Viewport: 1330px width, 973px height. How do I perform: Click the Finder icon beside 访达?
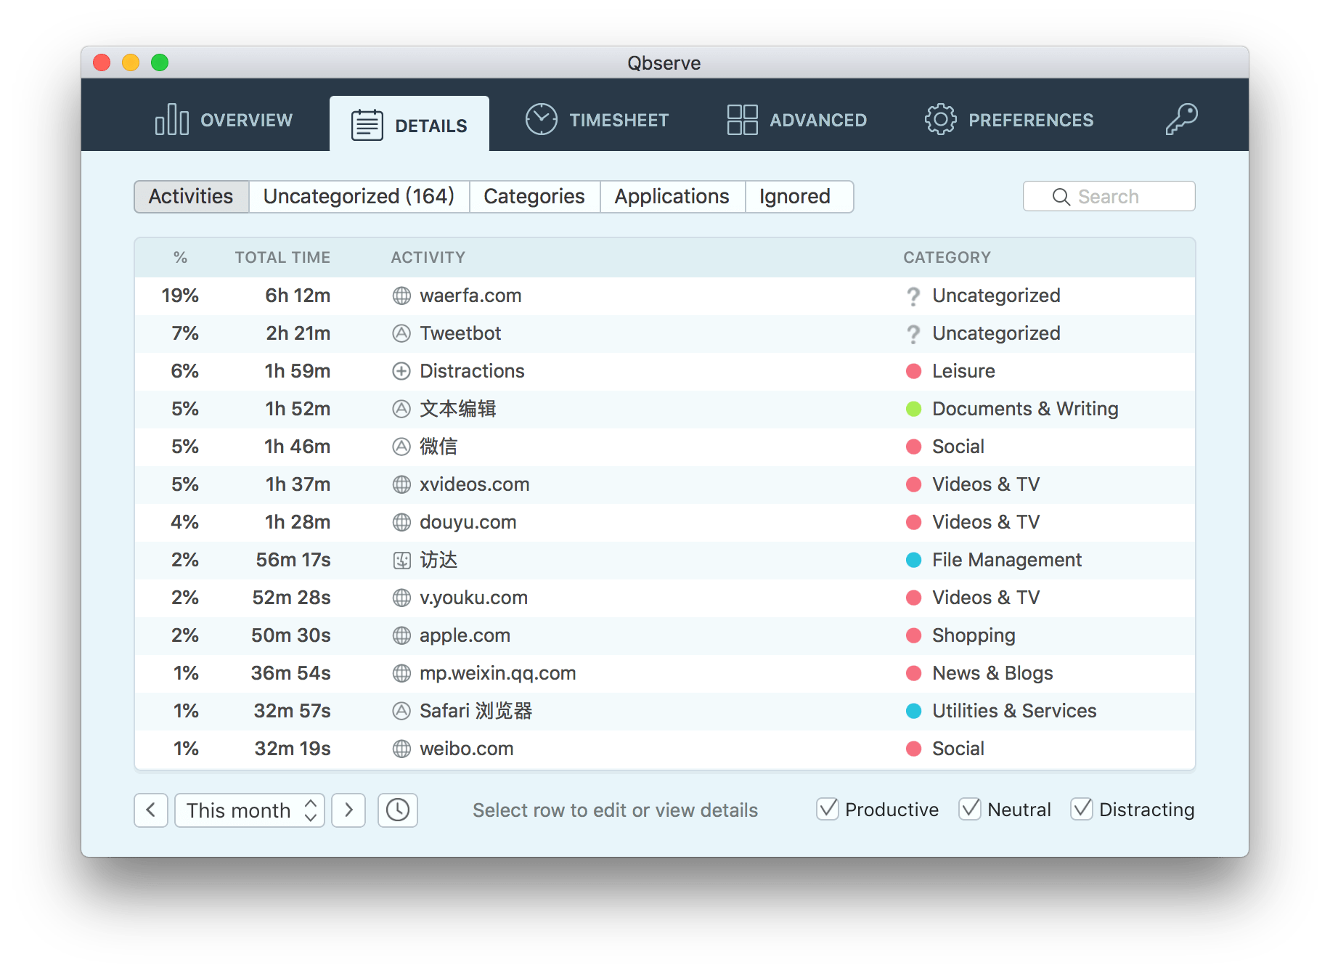(x=401, y=561)
